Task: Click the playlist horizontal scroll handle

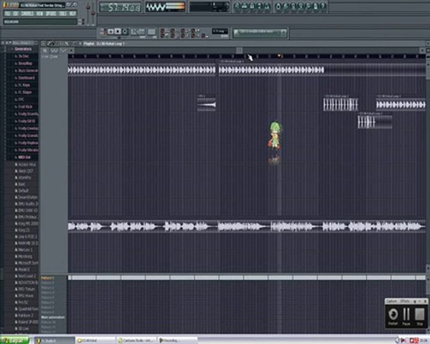Action: pyautogui.click(x=239, y=51)
